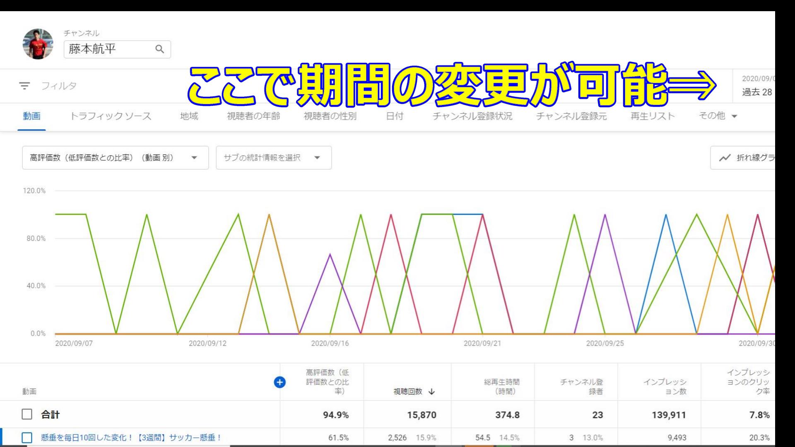The height and width of the screenshot is (447, 795).
Task: Click the 2020/09/21 axis date label
Action: click(x=482, y=343)
